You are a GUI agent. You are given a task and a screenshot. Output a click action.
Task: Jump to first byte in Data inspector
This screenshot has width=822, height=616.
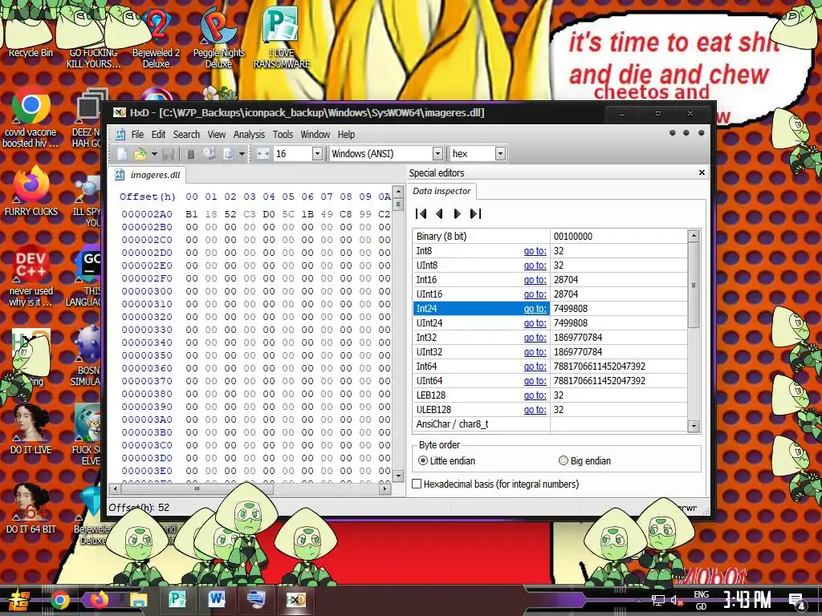pos(421,213)
